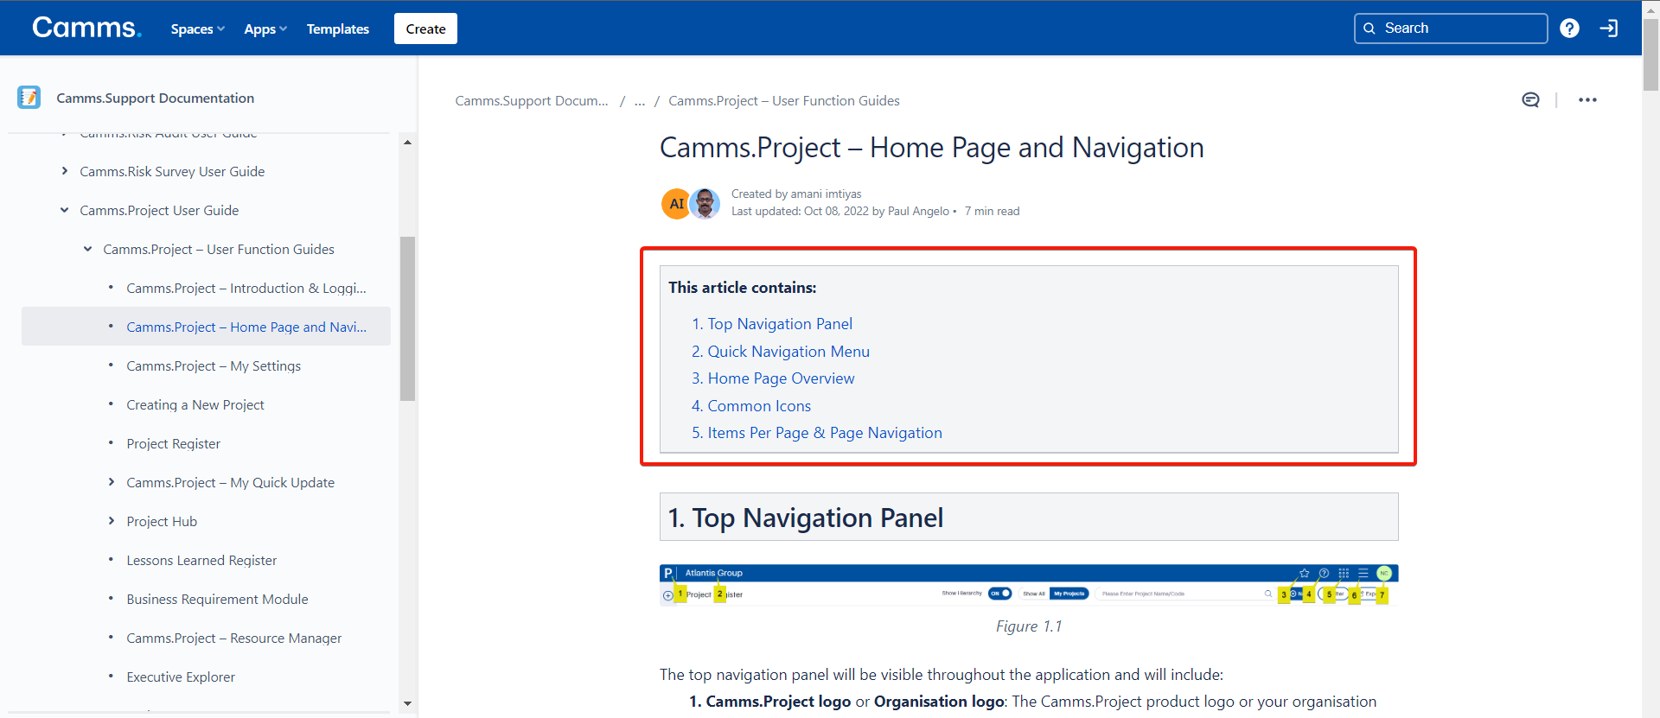The width and height of the screenshot is (1660, 718).
Task: Click the sidebar scroll down arrow
Action: pos(407,703)
